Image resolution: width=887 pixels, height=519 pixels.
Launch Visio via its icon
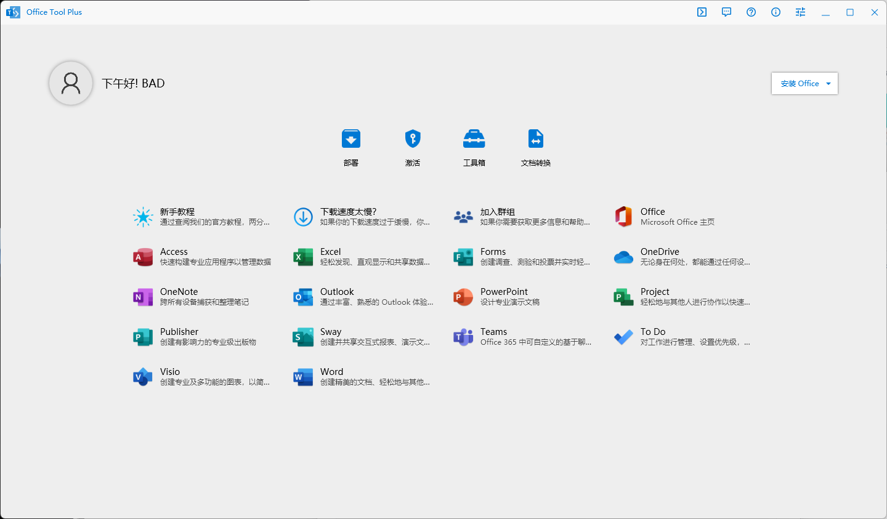pyautogui.click(x=143, y=377)
